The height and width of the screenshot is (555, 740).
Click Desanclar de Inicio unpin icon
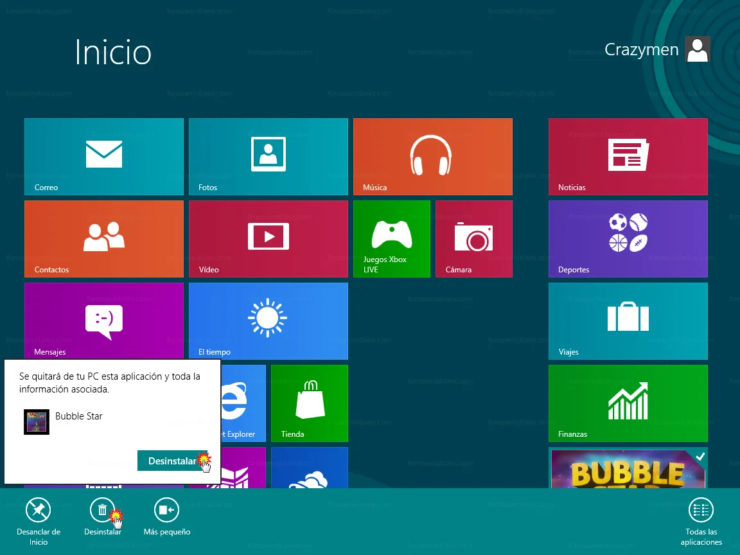pos(39,509)
